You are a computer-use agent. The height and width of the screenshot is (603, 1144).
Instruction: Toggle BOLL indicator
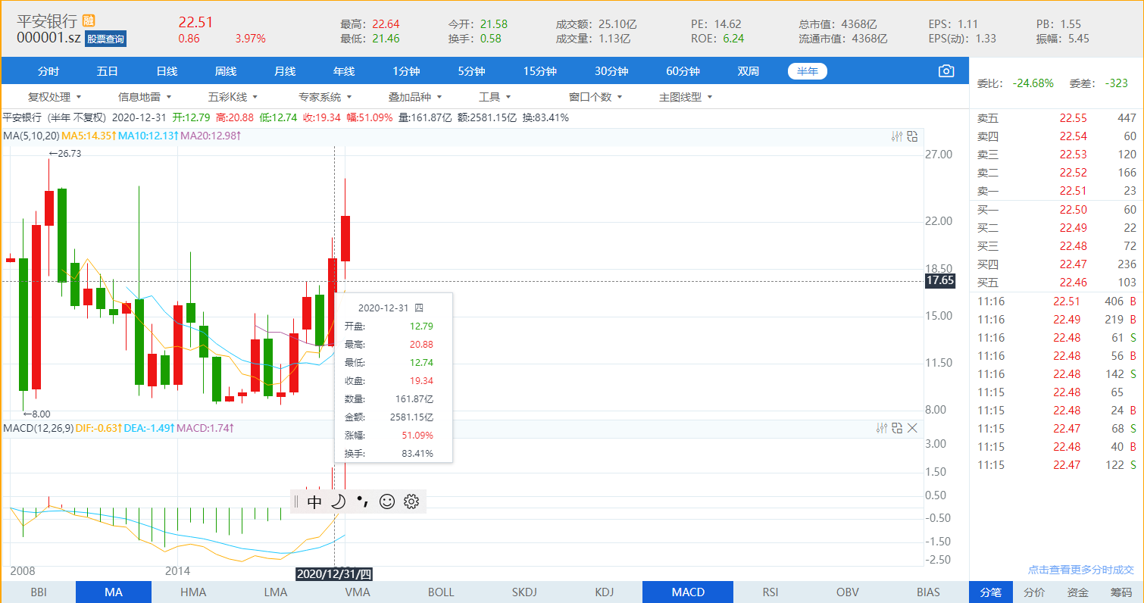tap(441, 592)
